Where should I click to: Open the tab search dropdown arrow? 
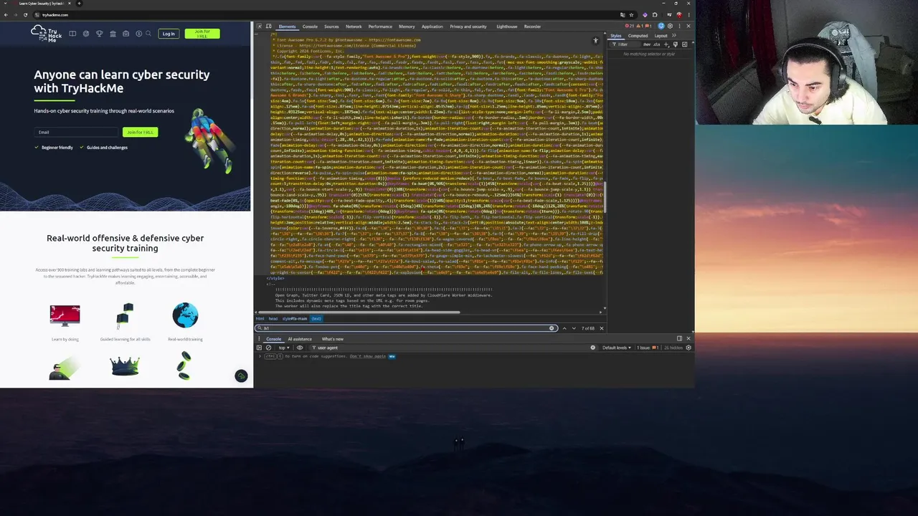[5, 4]
